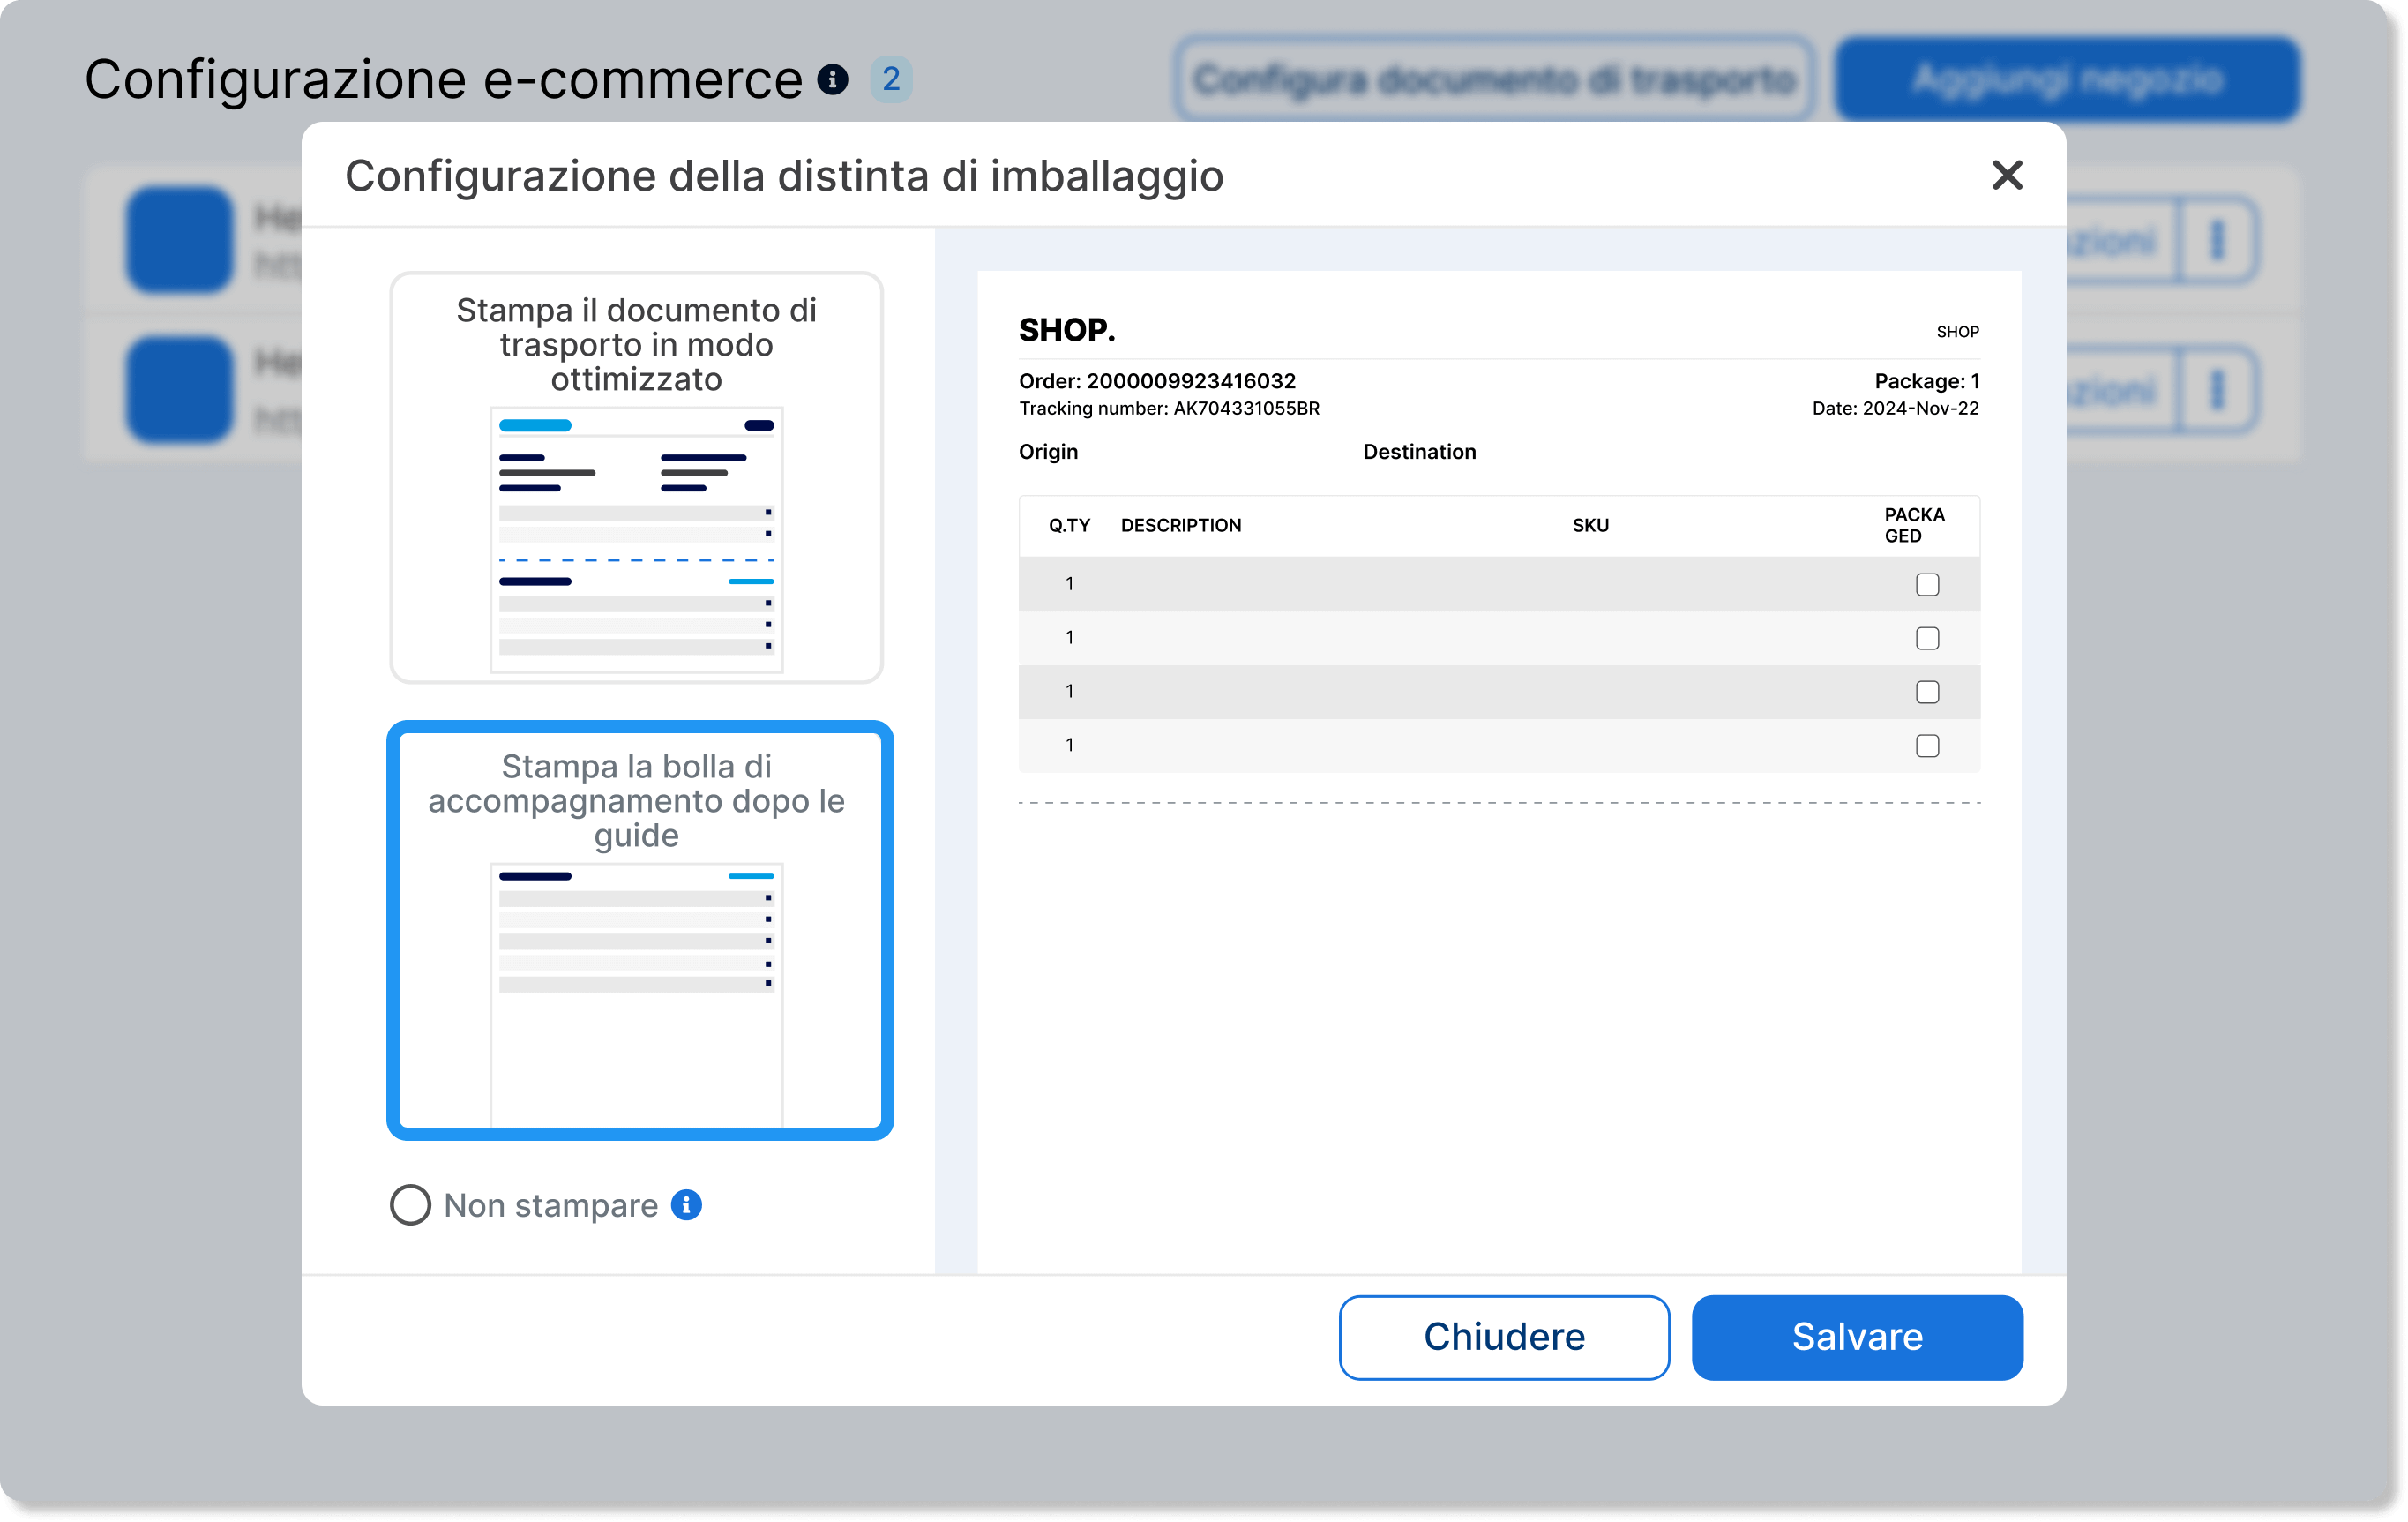The width and height of the screenshot is (2408, 1522).
Task: Click the DESCRIPTION column header
Action: 1181,525
